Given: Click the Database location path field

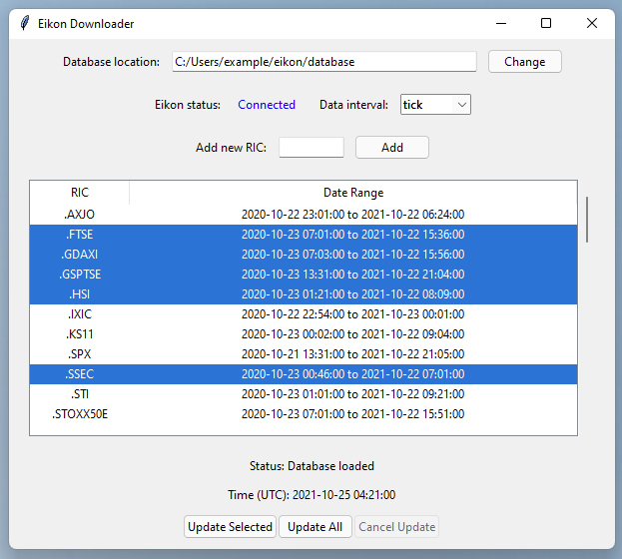Looking at the screenshot, I should (x=324, y=62).
